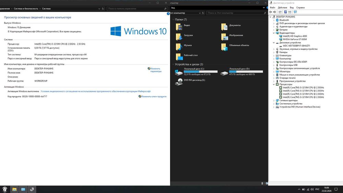Open the Документы folder in Explorer

[231, 27]
